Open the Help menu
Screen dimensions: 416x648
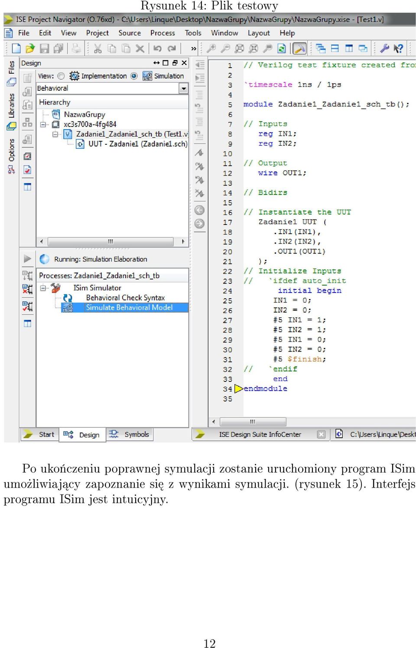point(287,33)
